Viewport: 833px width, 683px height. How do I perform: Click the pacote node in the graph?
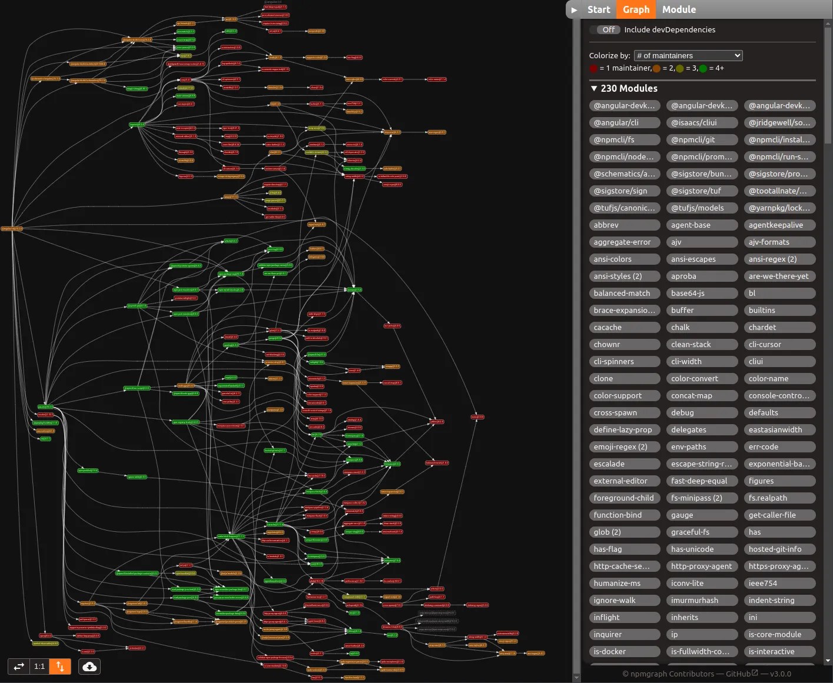tap(45, 407)
